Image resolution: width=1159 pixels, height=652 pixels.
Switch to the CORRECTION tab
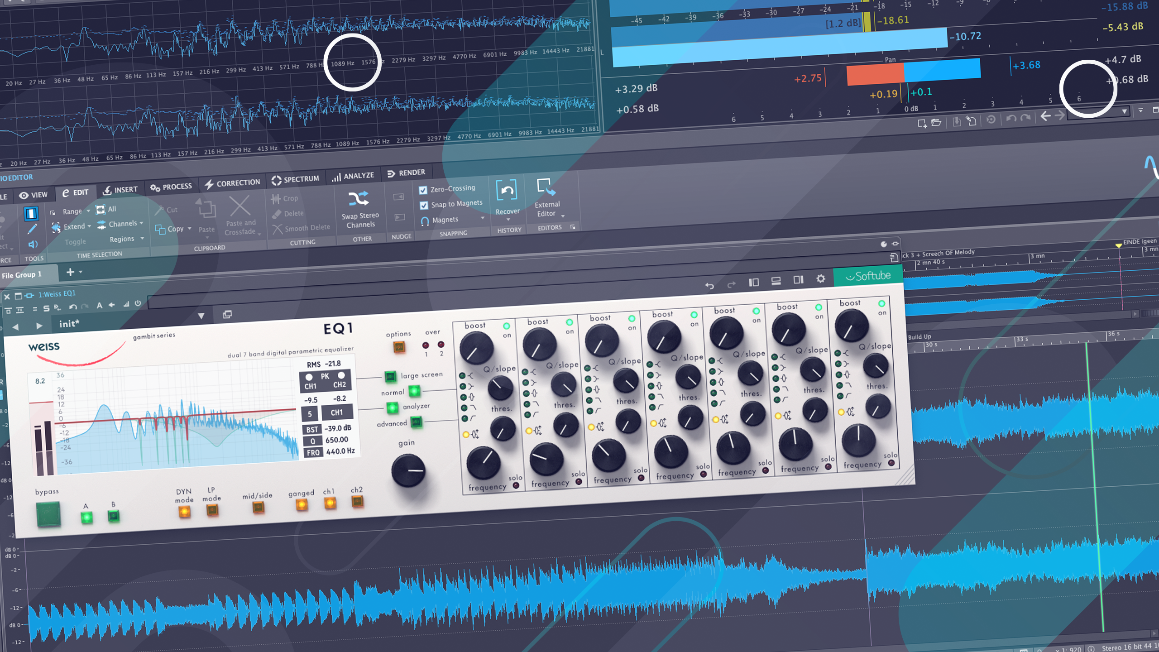coord(232,183)
